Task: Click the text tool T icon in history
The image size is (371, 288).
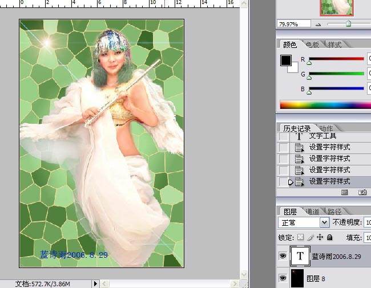Action: click(x=299, y=136)
